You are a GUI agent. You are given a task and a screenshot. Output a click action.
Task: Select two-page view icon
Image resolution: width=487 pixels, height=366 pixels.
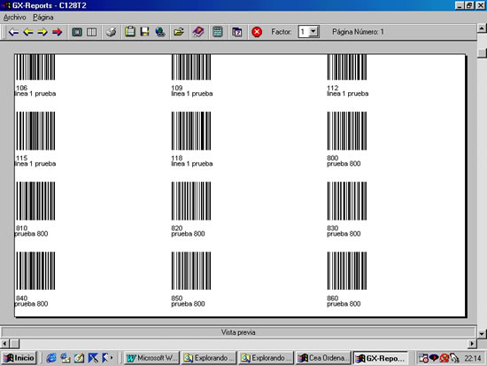click(x=91, y=32)
